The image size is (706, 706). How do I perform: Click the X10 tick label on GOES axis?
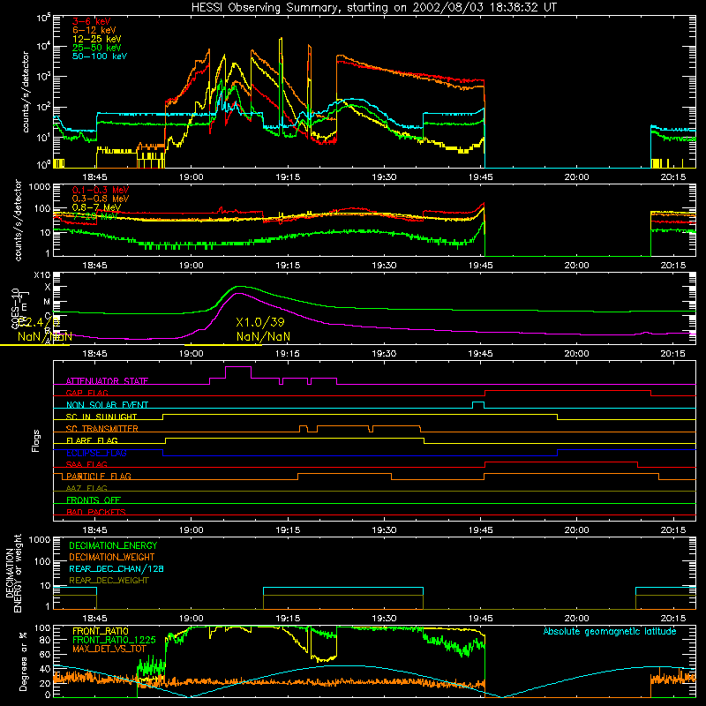pos(42,275)
